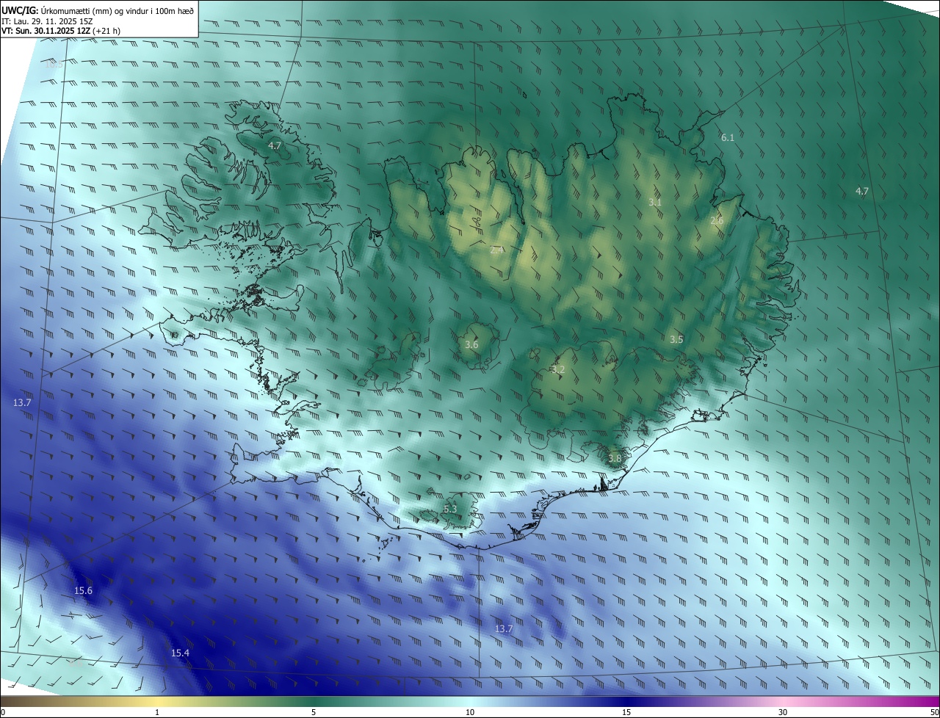
Task: Click the 4.7 value over the eastern sea
Action: tap(862, 191)
